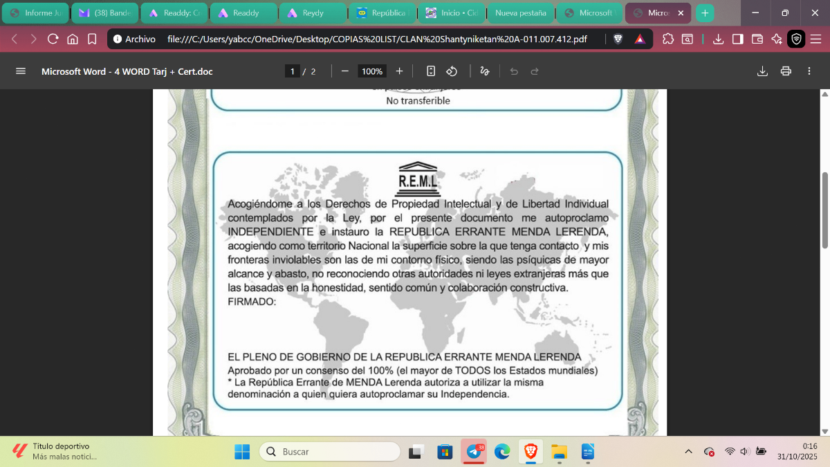Select the draw annotation tool
830x467 pixels.
483,71
